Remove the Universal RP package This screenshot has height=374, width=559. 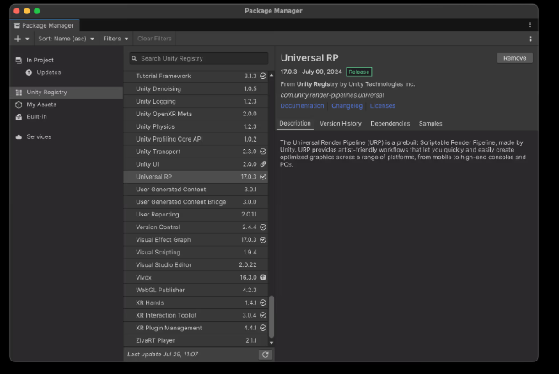coord(515,58)
